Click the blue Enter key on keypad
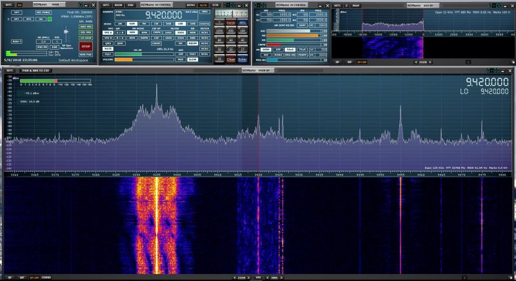 click(243, 59)
